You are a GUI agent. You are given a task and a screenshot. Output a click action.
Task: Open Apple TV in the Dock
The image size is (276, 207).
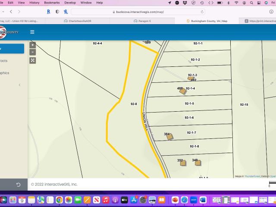124,200
